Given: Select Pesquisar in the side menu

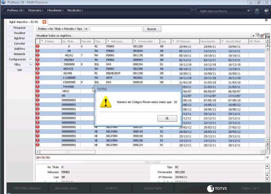Looking at the screenshot, I should point(20,28).
